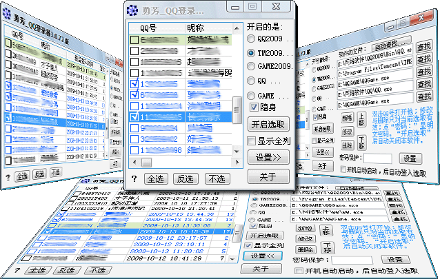440x279 pixels.
Task: Click the ? help icon in the left window
Action: [x=8, y=177]
